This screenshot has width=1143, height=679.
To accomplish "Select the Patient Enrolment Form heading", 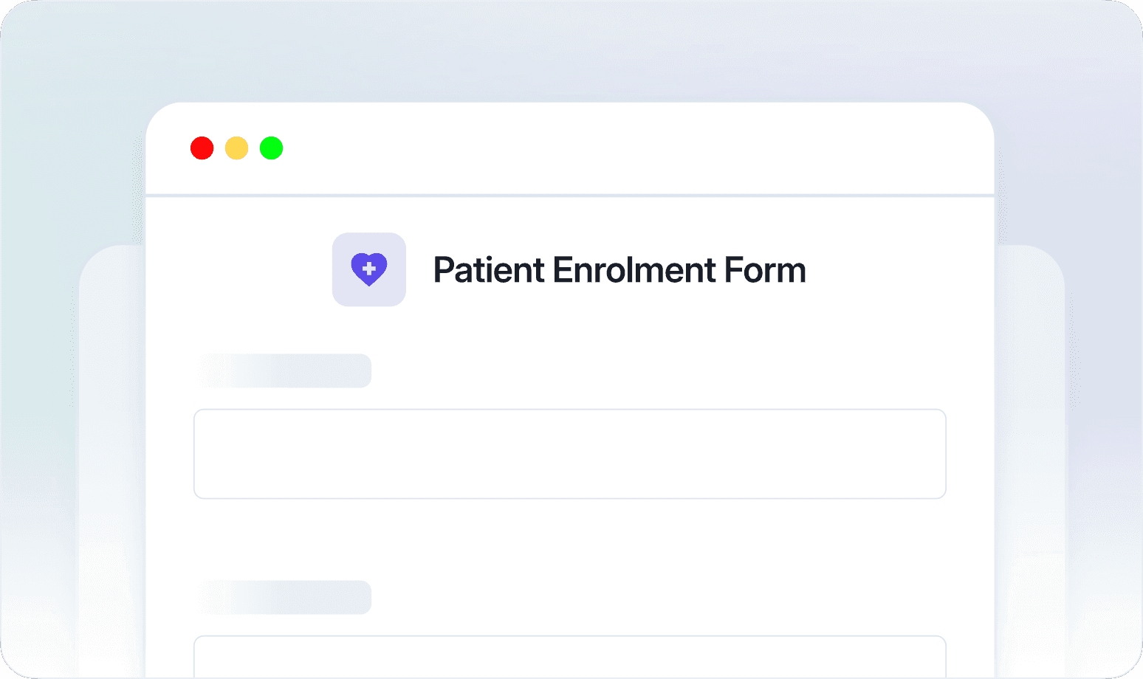I will coord(619,270).
